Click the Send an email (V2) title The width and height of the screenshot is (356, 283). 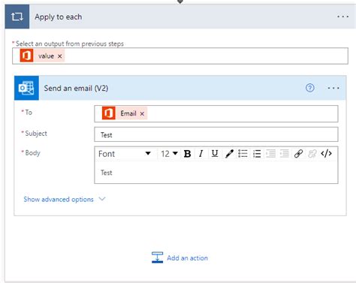(x=76, y=88)
